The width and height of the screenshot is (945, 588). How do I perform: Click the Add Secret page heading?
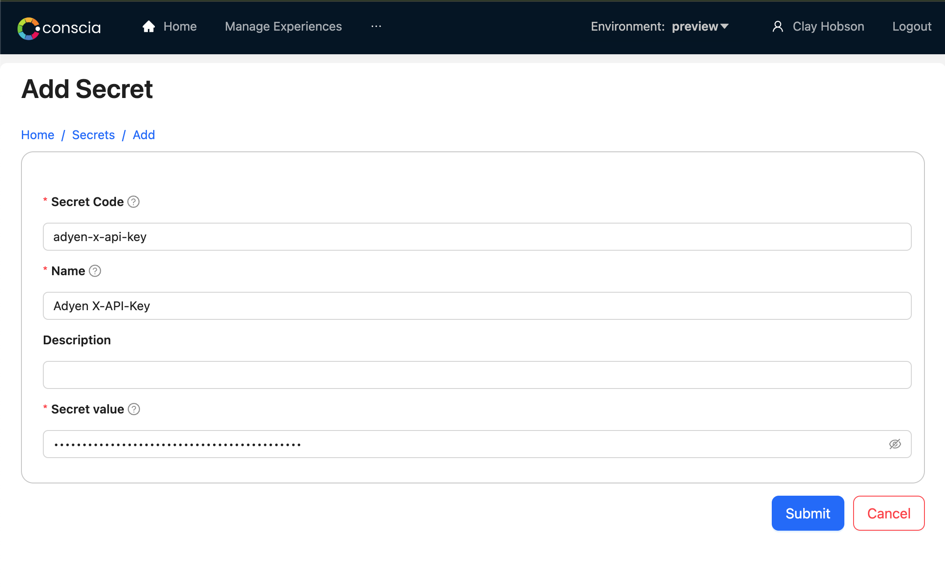click(x=87, y=89)
